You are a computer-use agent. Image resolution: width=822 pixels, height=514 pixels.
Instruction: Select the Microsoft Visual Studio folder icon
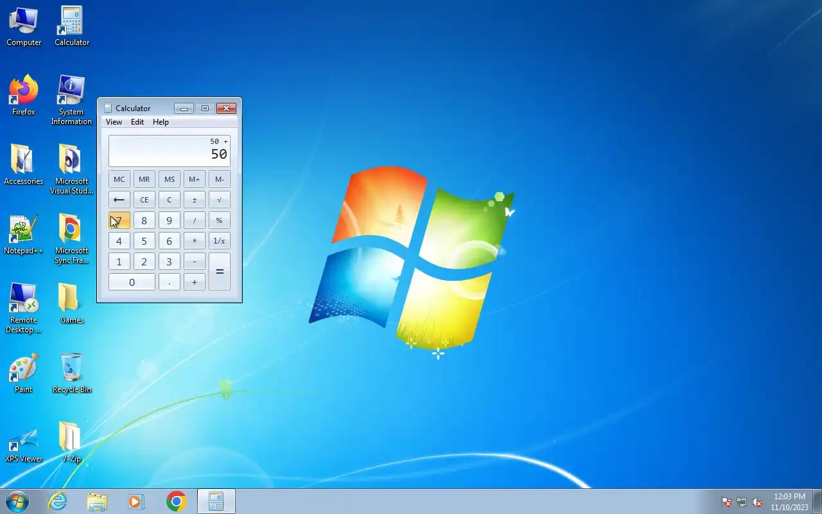71,170
